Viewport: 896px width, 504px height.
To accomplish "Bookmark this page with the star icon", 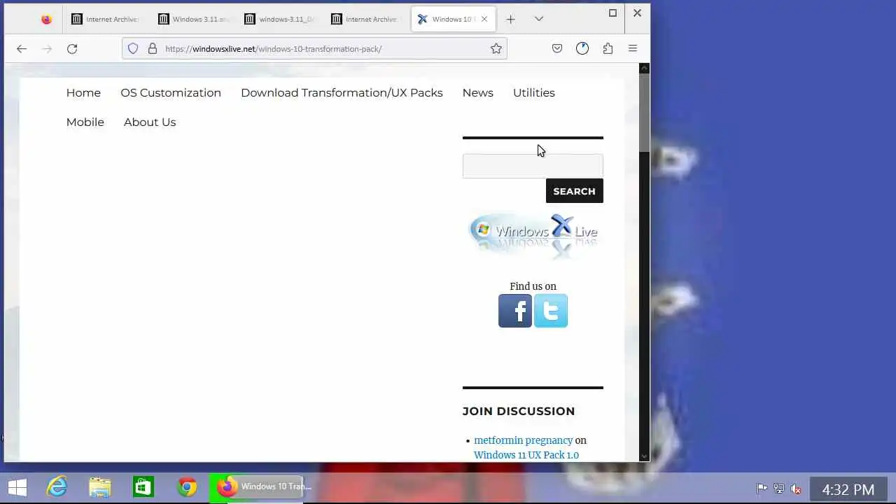I will (x=496, y=48).
